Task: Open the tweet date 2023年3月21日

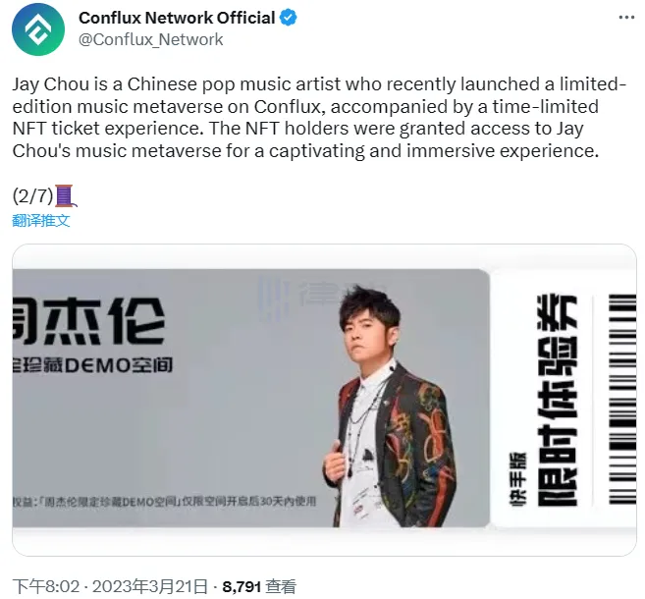Action: click(150, 586)
